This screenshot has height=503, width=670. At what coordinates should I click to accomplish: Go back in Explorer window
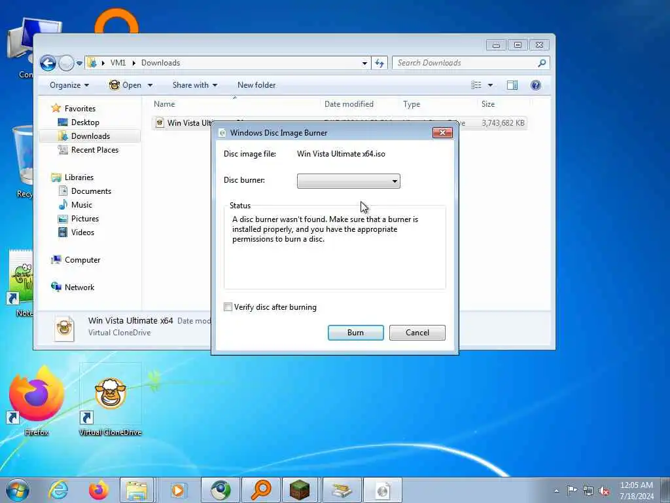[x=48, y=64]
